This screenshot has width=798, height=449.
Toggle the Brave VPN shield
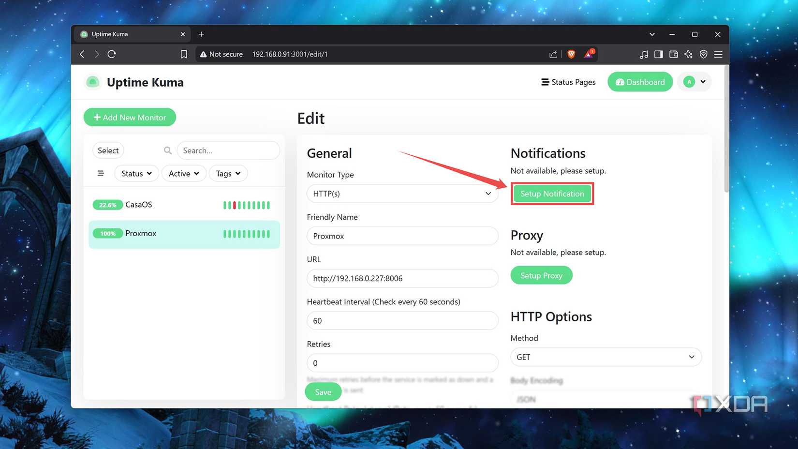[703, 54]
